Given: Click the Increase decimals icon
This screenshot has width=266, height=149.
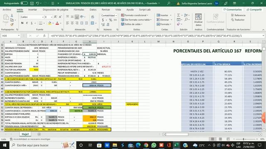Looking at the screenshot, I should (103, 25).
